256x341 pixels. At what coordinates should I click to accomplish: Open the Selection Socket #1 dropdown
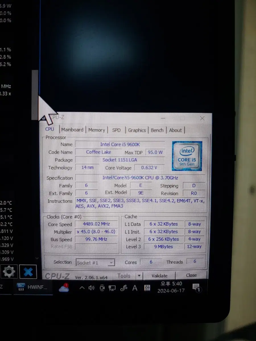pos(95,263)
